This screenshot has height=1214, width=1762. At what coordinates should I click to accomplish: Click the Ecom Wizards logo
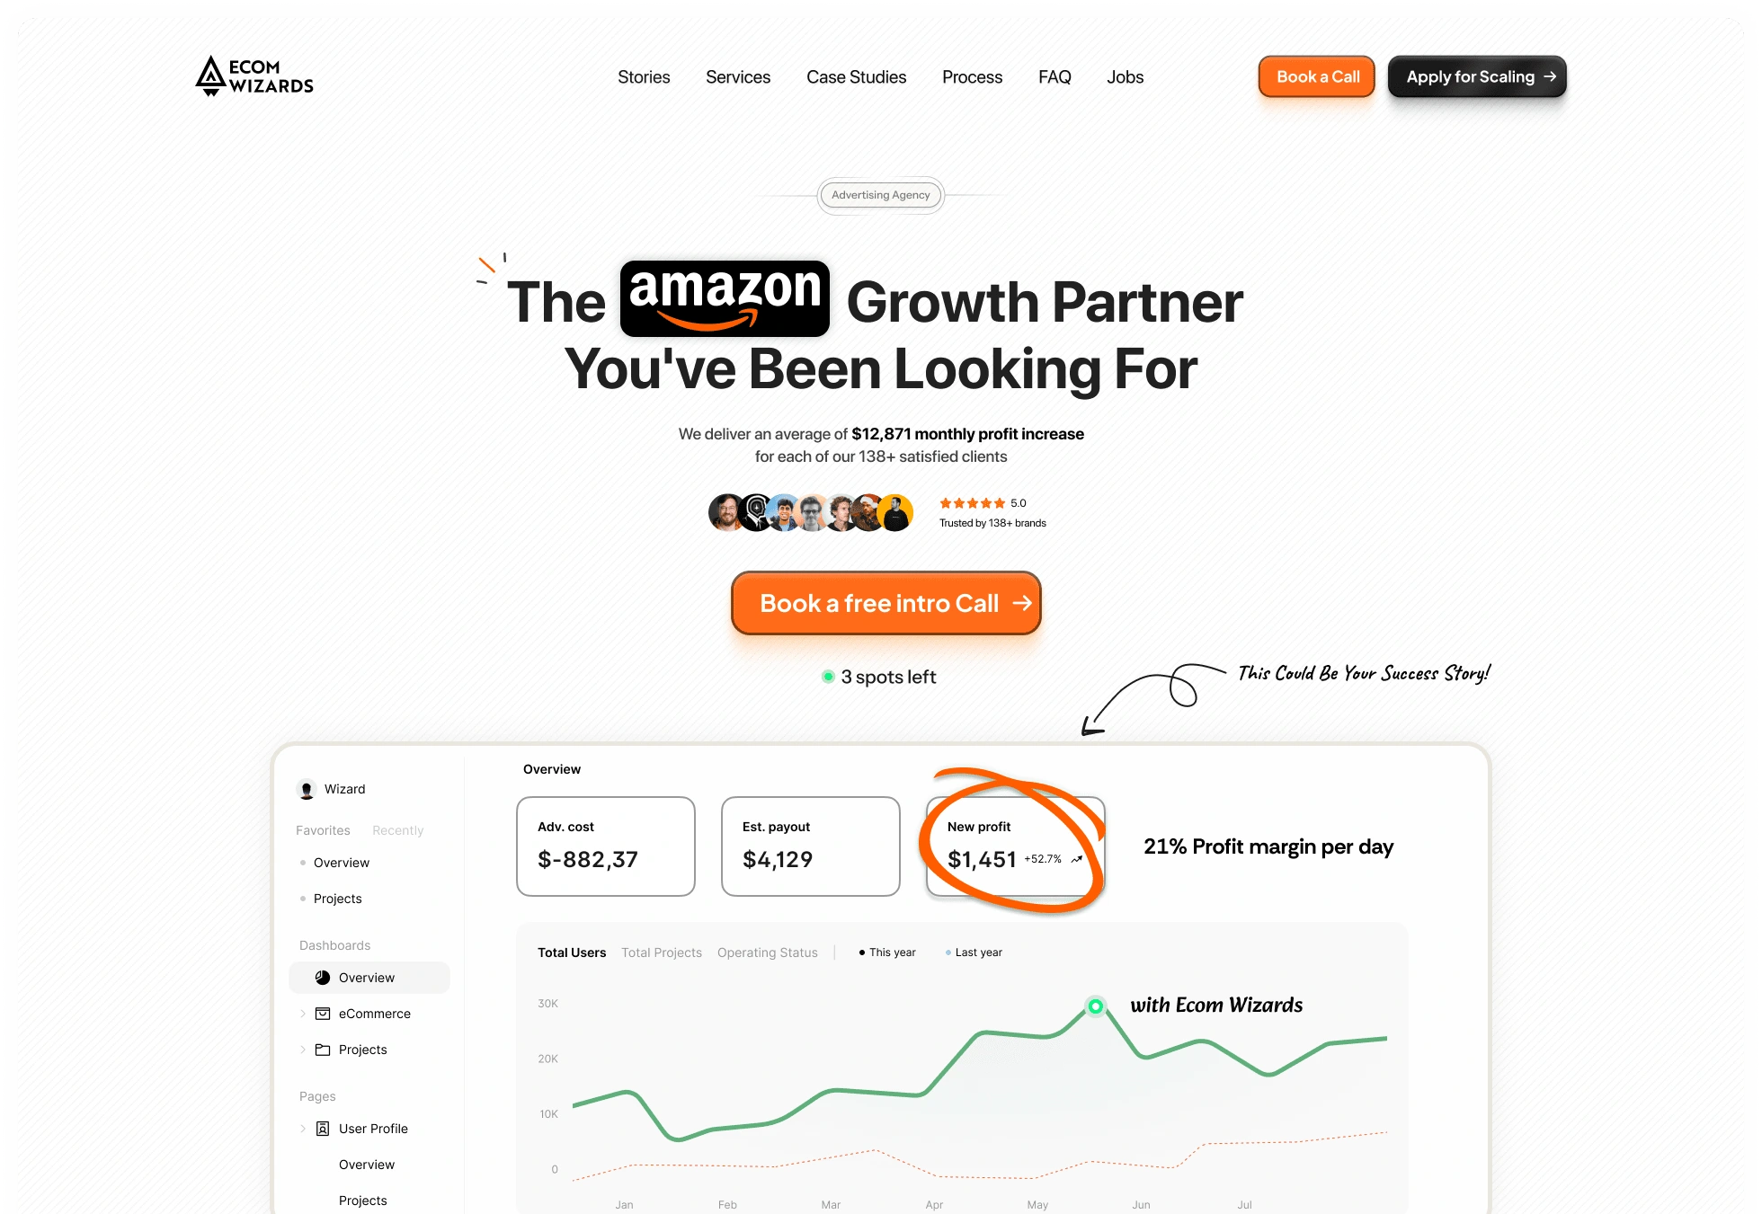[x=254, y=76]
